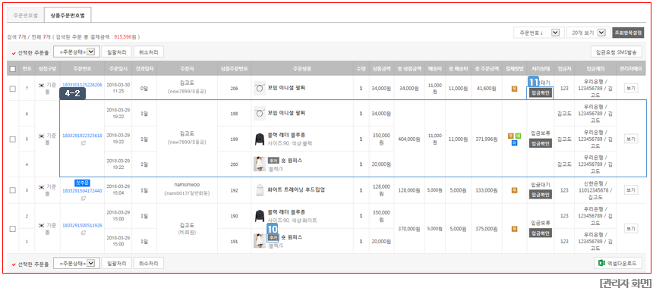Click blue 마 payment icon in 371,996원 row
653x291 pixels.
pyautogui.click(x=514, y=143)
